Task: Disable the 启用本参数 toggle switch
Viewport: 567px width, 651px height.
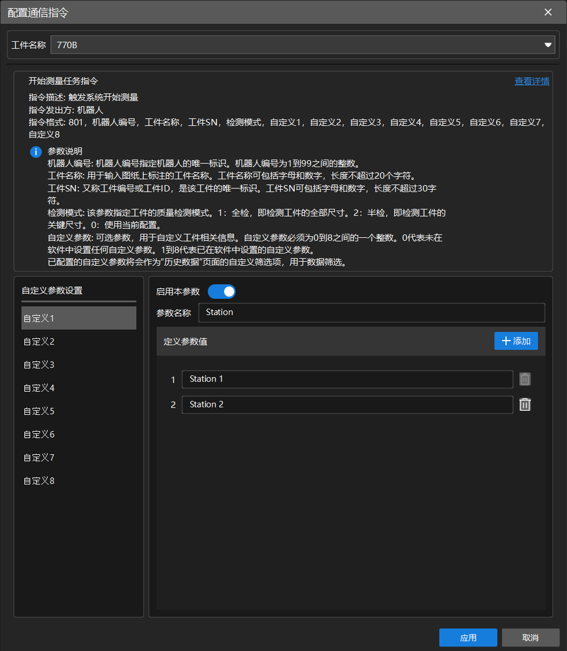Action: [221, 291]
